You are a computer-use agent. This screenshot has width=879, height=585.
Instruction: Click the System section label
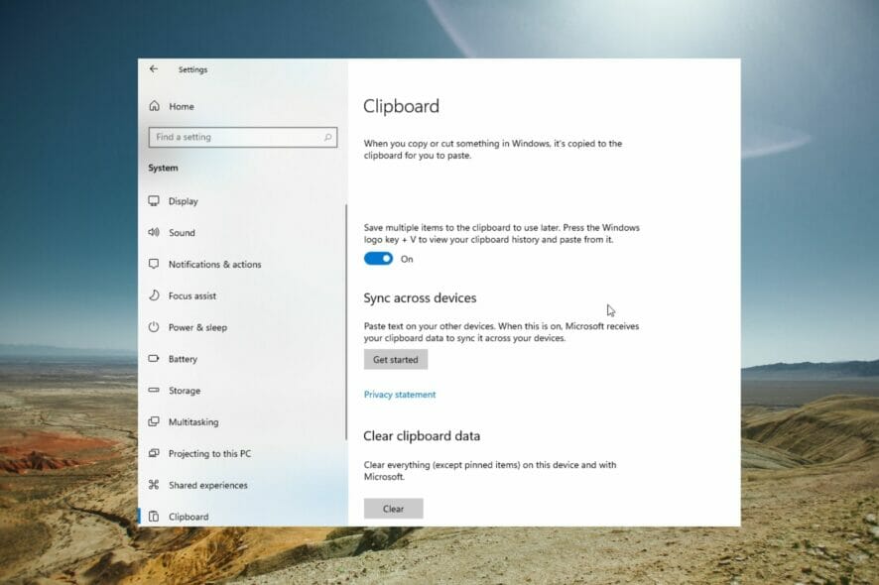click(x=163, y=168)
